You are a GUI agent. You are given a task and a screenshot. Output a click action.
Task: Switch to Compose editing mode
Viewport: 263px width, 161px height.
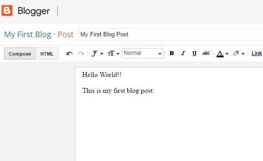tap(20, 54)
